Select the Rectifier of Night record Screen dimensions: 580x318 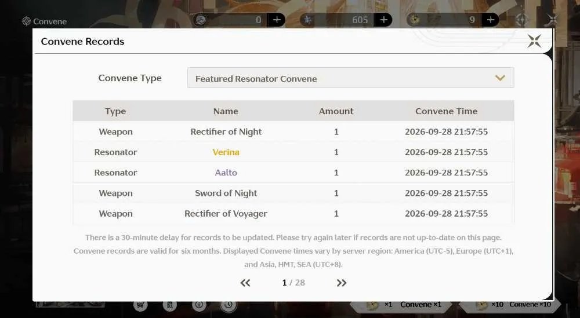click(293, 132)
